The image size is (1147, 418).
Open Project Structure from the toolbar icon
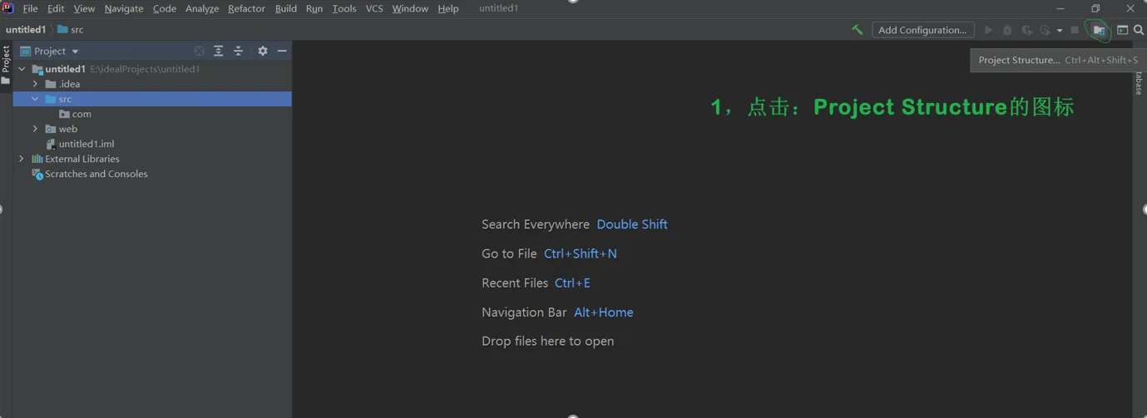click(1099, 30)
